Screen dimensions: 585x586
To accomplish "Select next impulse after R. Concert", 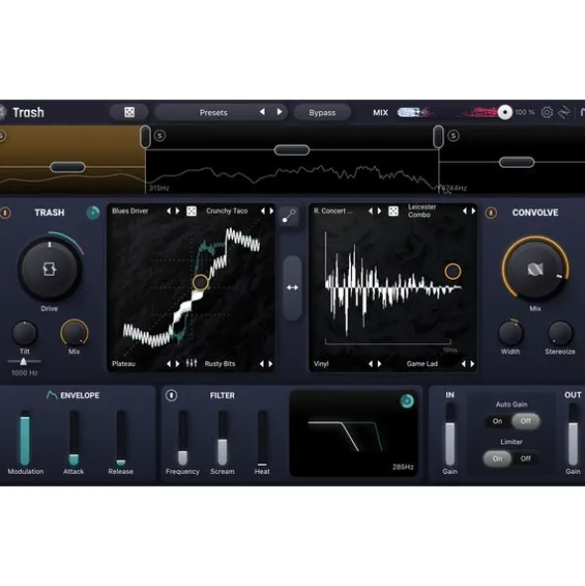I will pos(380,211).
